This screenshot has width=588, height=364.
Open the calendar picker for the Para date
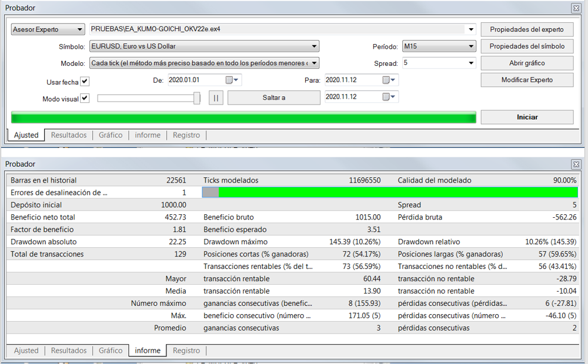tap(389, 80)
